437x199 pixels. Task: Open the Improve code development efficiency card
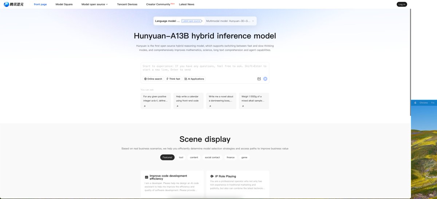pyautogui.click(x=172, y=184)
